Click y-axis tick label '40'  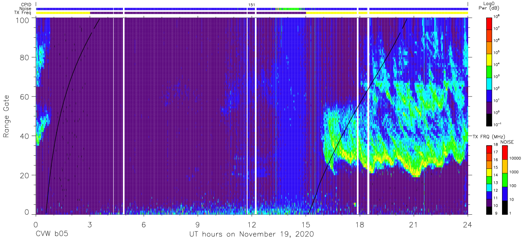pos(25,136)
